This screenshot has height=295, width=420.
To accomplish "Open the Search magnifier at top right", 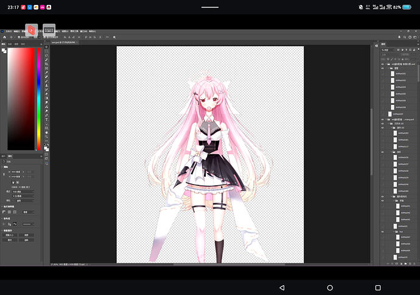I will tap(405, 37).
